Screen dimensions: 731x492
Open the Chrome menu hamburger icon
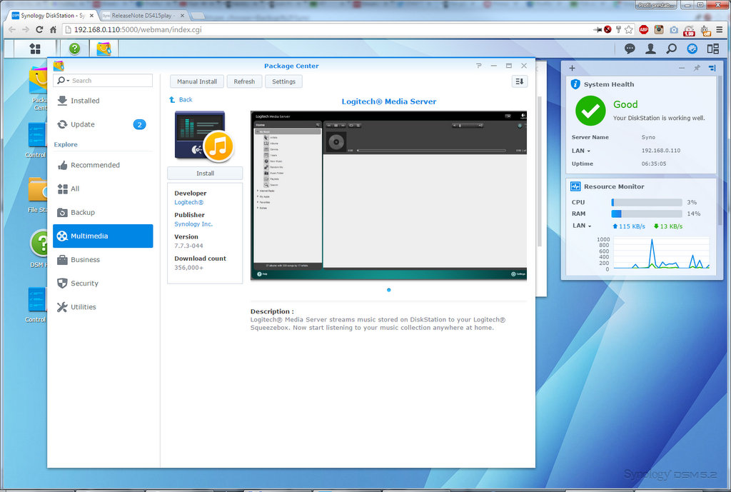pos(720,30)
